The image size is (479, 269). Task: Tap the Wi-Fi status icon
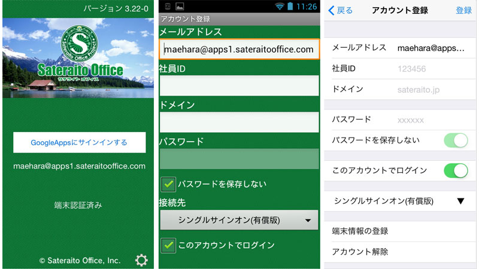point(279,6)
